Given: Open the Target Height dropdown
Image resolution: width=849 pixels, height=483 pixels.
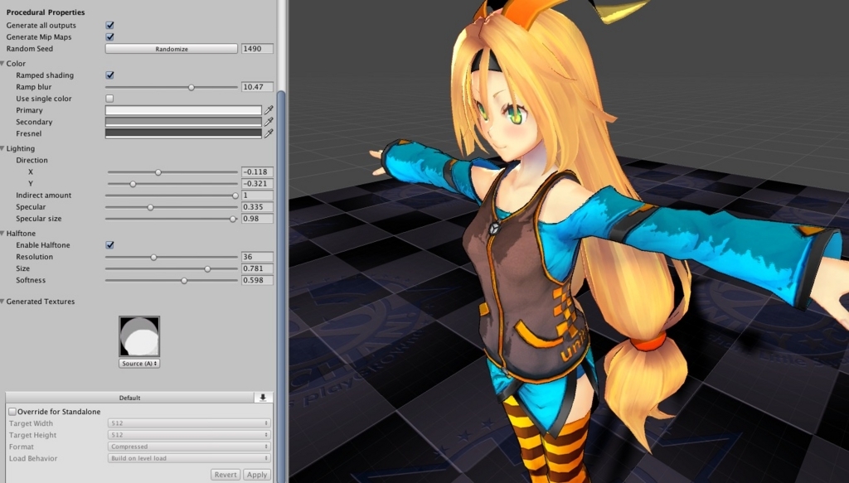Looking at the screenshot, I should (189, 435).
